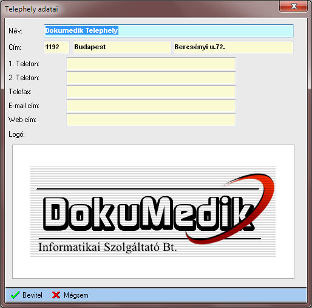Click the 1. Telefon: label

(24, 64)
